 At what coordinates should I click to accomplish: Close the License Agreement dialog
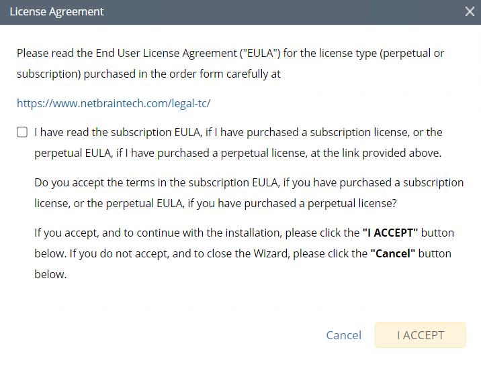coord(470,11)
